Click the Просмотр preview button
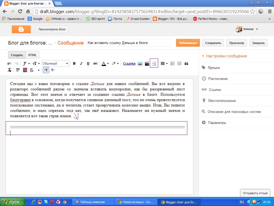The height and width of the screenshot is (206, 274). [x=237, y=43]
